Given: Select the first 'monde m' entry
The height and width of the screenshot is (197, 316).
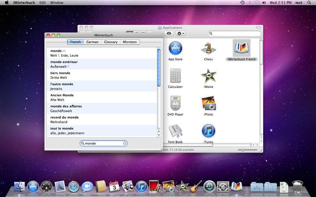Looking at the screenshot, I should tap(102, 53).
